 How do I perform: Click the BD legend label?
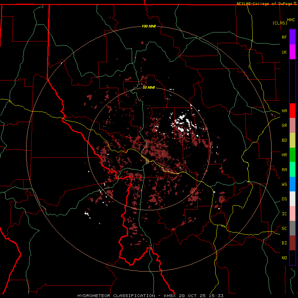tap(284, 140)
